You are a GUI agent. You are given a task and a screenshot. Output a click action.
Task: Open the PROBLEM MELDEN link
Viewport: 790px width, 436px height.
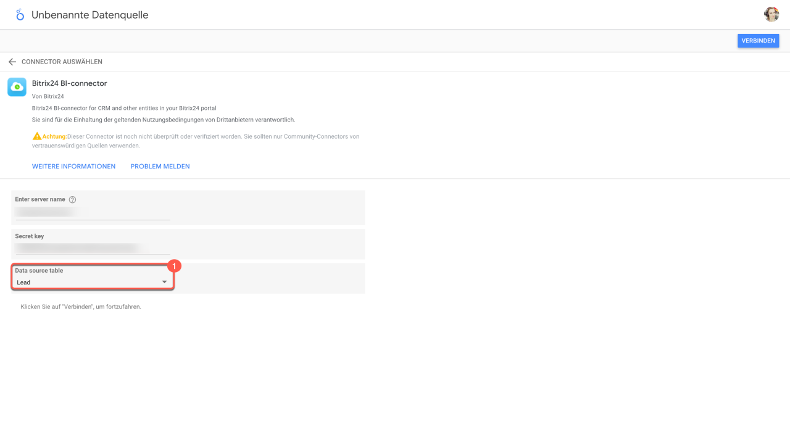coord(160,167)
